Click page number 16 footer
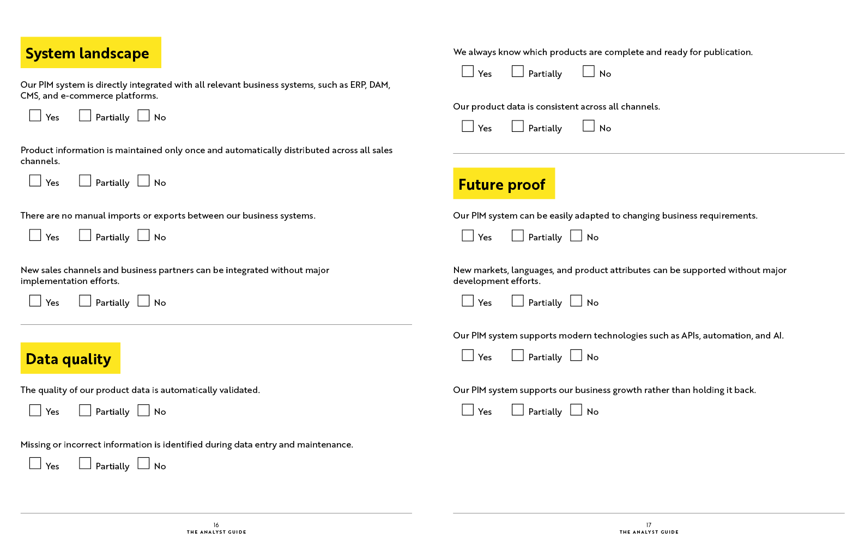This screenshot has height=544, width=865. point(216,525)
